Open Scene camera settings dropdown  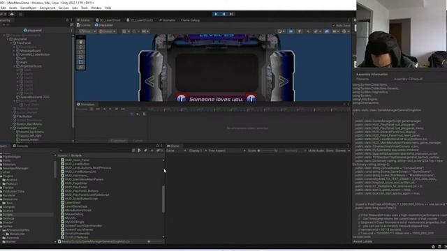click(x=335, y=31)
